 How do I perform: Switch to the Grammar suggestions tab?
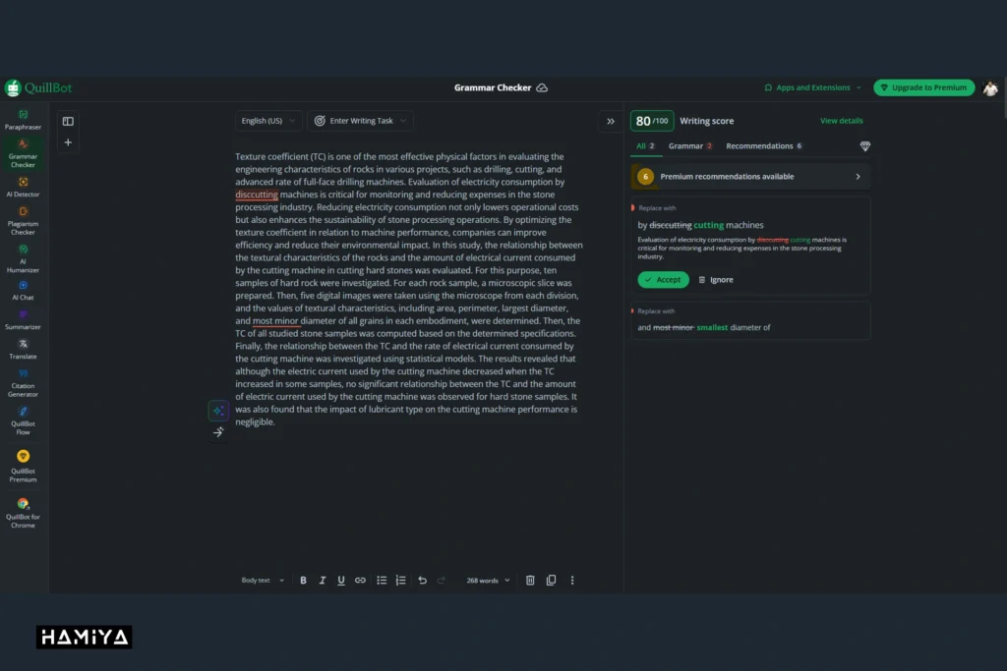tap(689, 145)
